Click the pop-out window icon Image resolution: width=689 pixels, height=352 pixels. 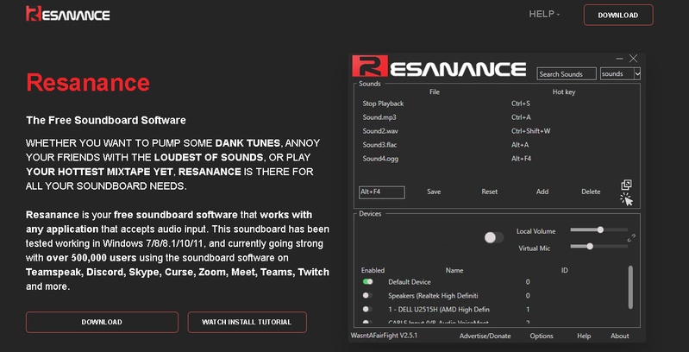(x=626, y=185)
